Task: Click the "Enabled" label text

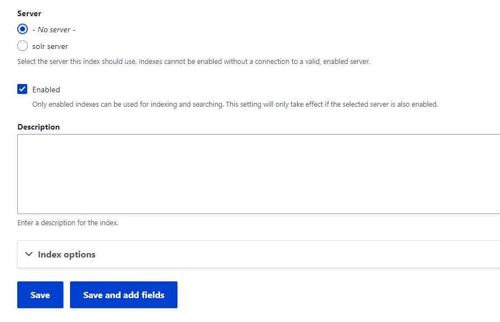Action: [46, 90]
